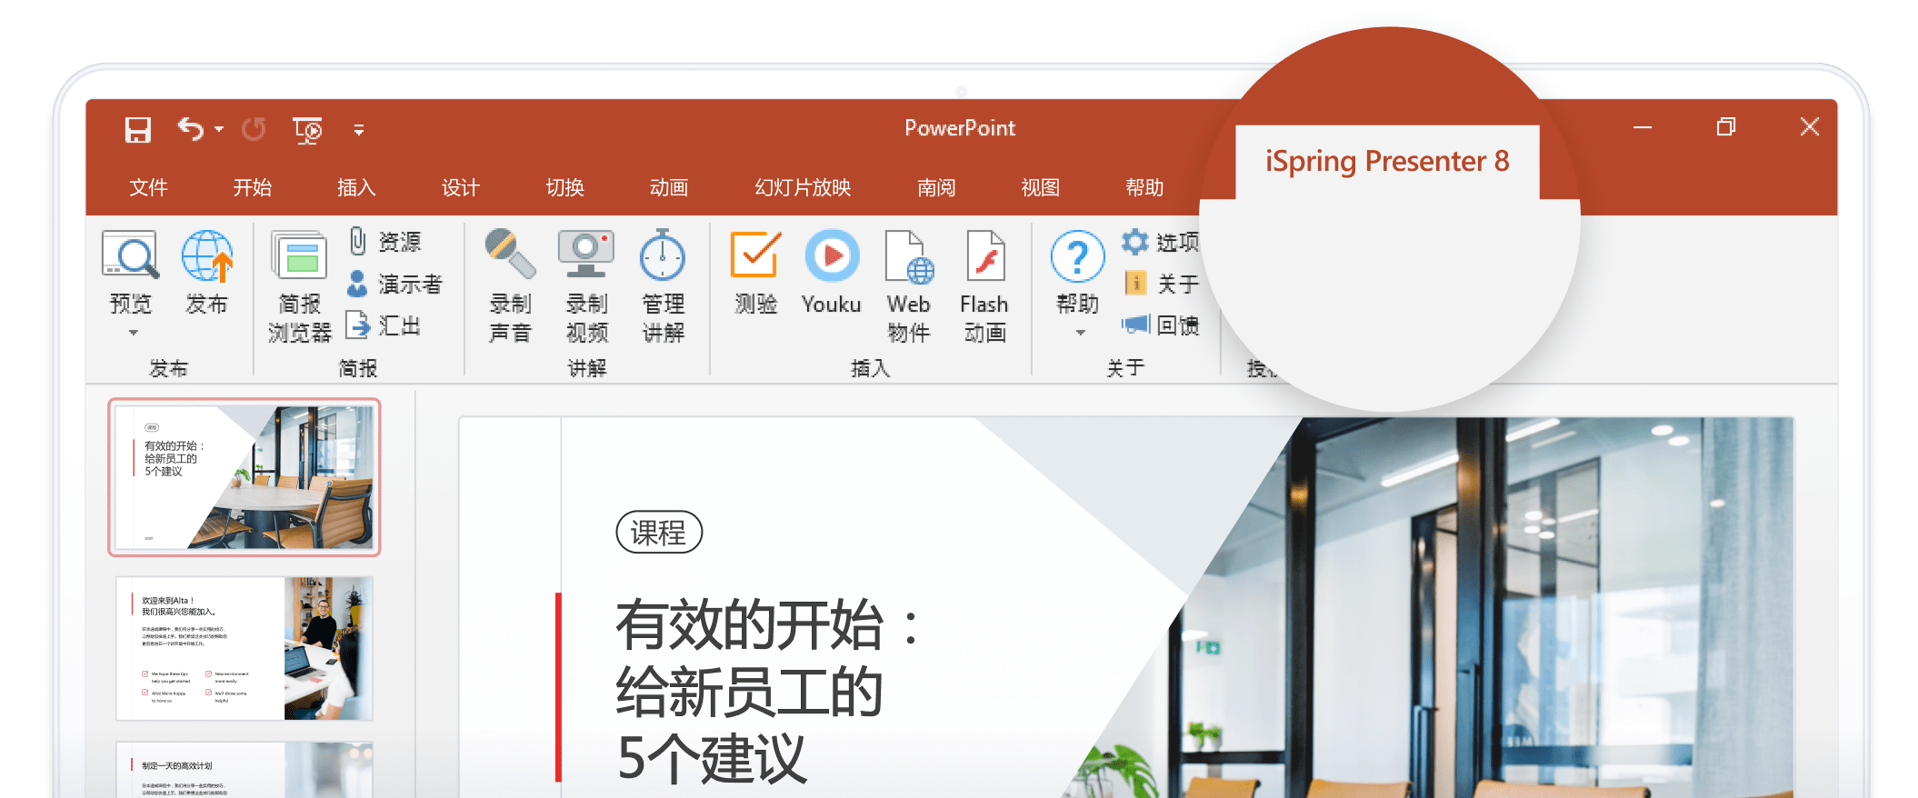Screen dimensions: 1918x798
Task: Switch to the 开始 tab
Action: [x=252, y=187]
